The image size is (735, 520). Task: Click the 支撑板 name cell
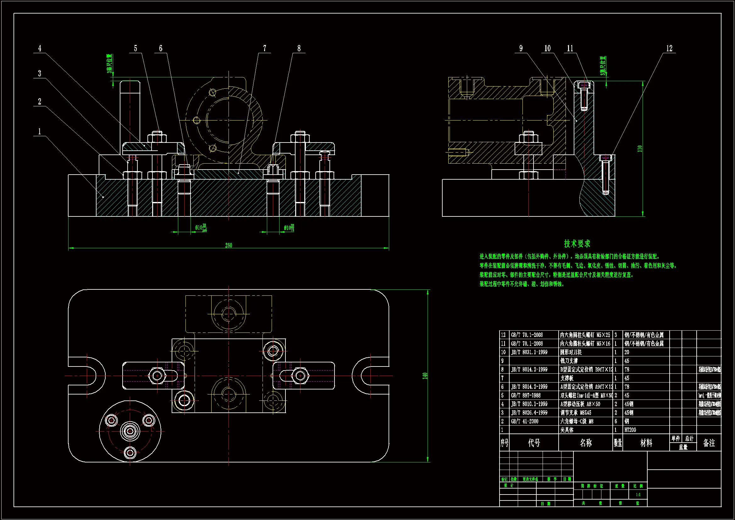(x=566, y=378)
